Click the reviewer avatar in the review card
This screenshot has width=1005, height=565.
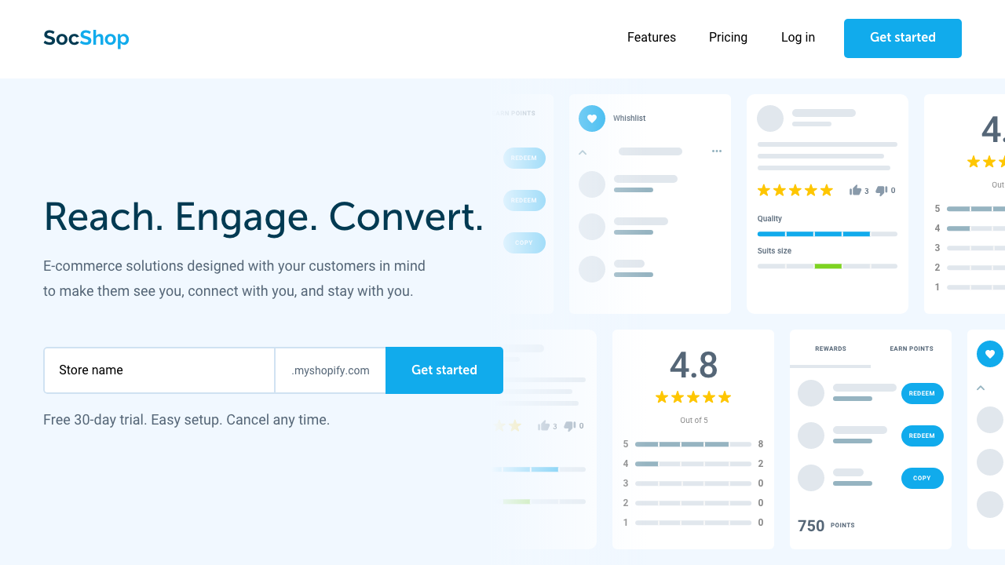pyautogui.click(x=770, y=118)
